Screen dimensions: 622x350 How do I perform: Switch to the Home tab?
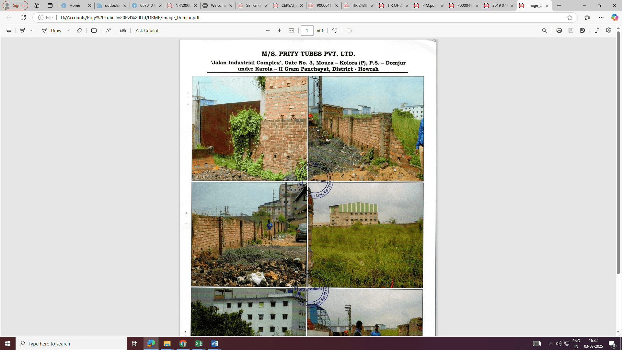pos(75,6)
